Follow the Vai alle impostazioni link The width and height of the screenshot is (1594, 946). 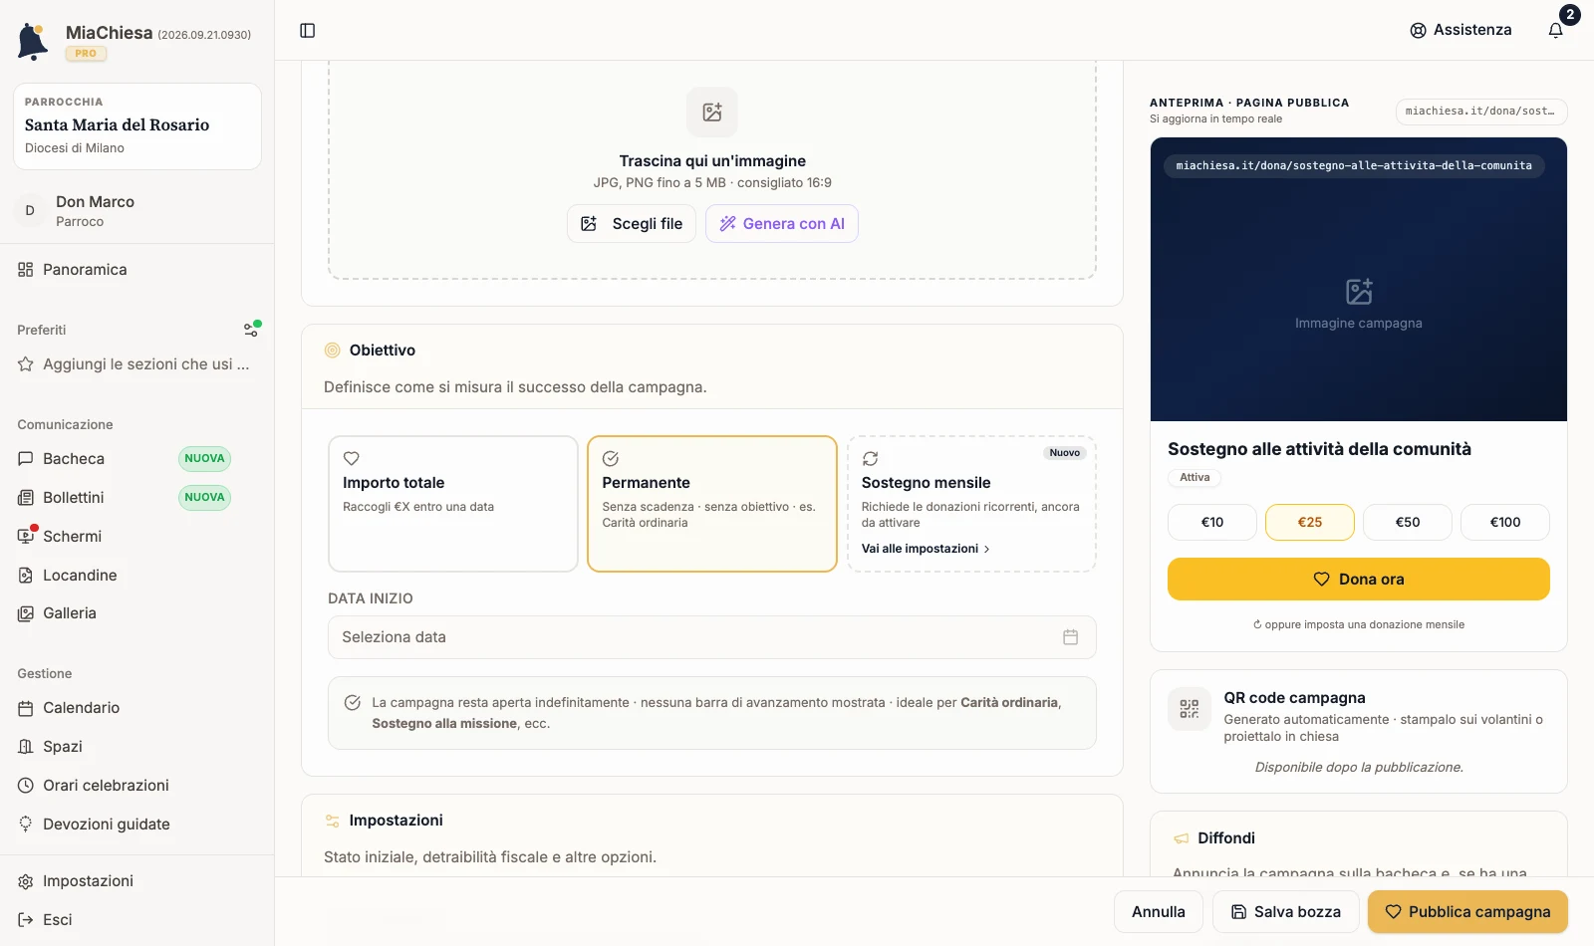pyautogui.click(x=926, y=549)
